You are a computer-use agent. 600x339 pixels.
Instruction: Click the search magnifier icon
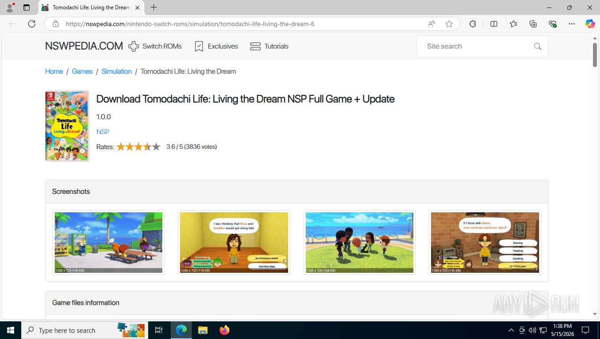coord(537,46)
